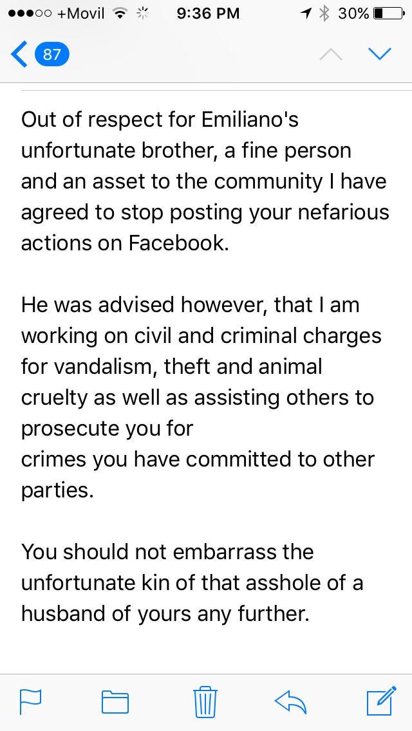Tap the 87 unread messages badge
Image resolution: width=412 pixels, height=731 pixels.
pyautogui.click(x=51, y=55)
